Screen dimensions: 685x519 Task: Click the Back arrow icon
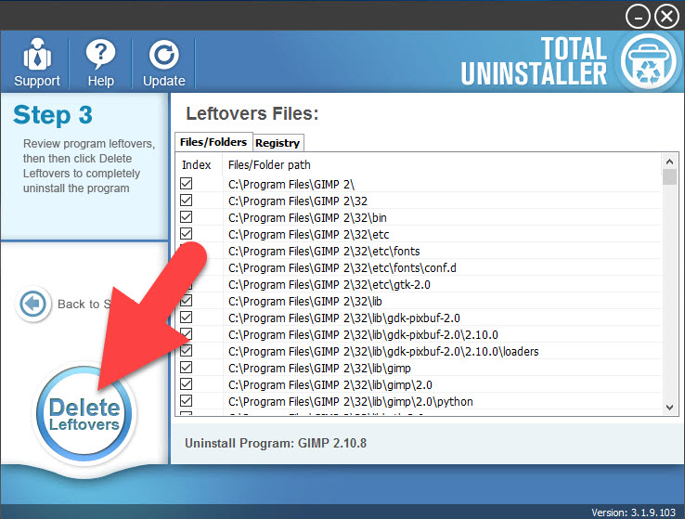pos(32,304)
